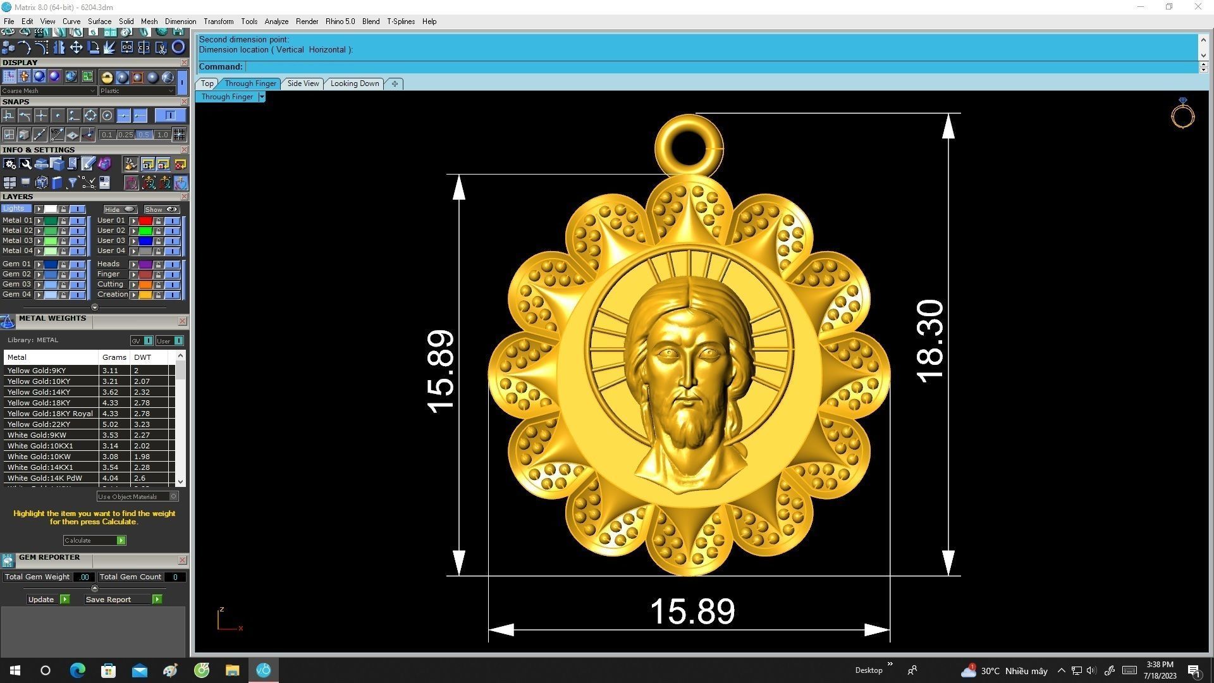Click the Save Report button
This screenshot has height=683, width=1214.
click(123, 600)
